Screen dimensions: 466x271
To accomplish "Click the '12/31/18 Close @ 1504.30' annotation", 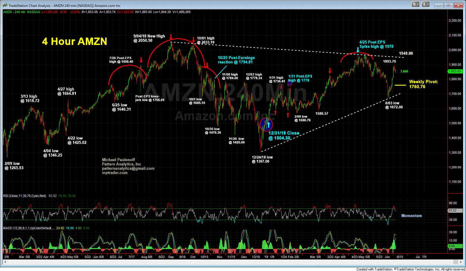I will (284, 135).
